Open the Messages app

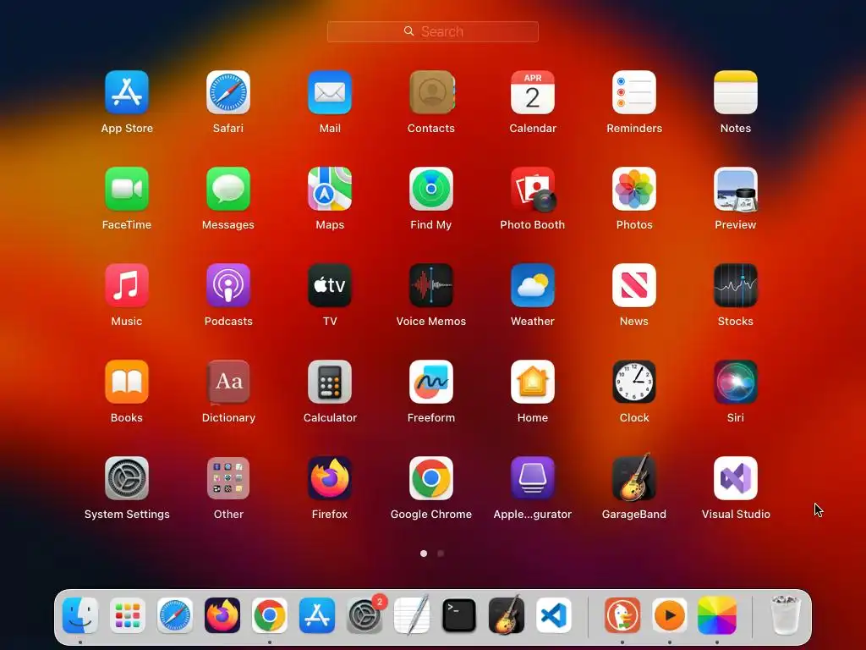228,189
